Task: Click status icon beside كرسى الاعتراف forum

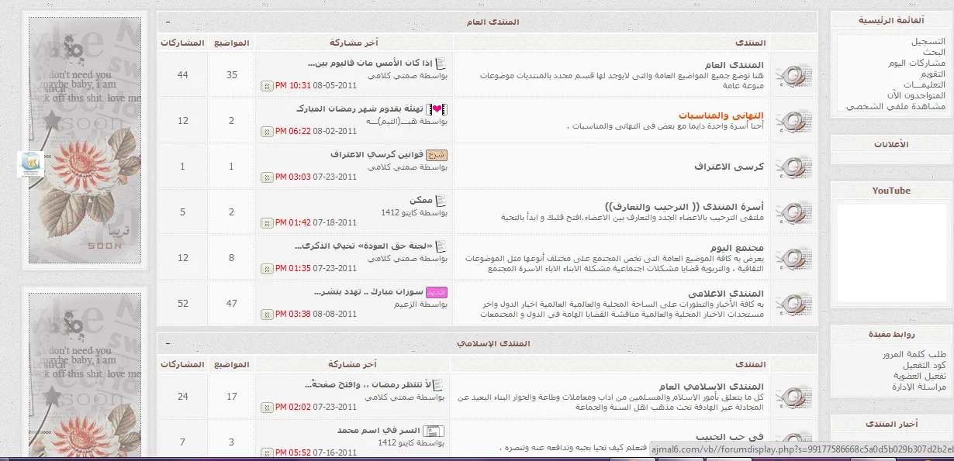Action: (x=792, y=167)
